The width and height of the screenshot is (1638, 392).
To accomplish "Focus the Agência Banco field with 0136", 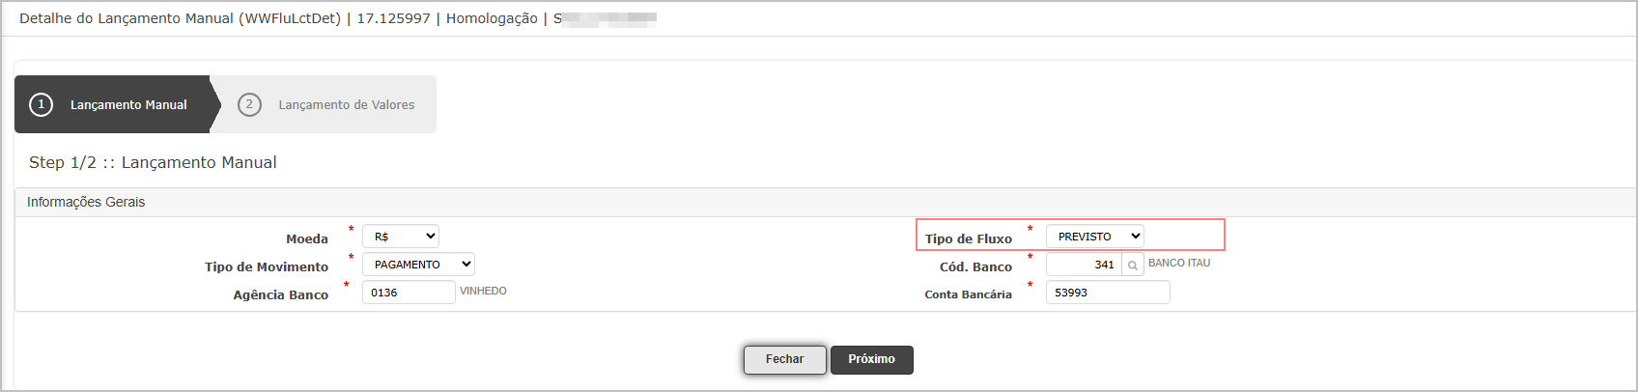I will point(409,293).
